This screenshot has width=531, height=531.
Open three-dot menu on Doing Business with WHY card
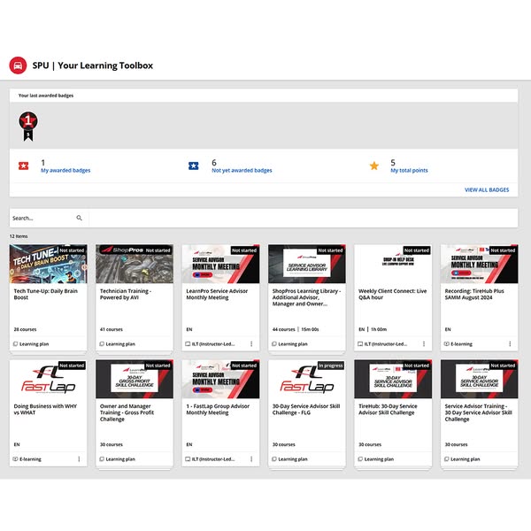click(x=79, y=458)
